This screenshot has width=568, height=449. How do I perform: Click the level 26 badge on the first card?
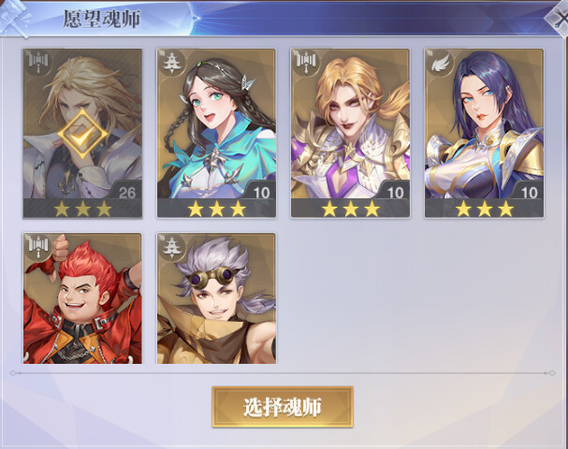coord(126,192)
